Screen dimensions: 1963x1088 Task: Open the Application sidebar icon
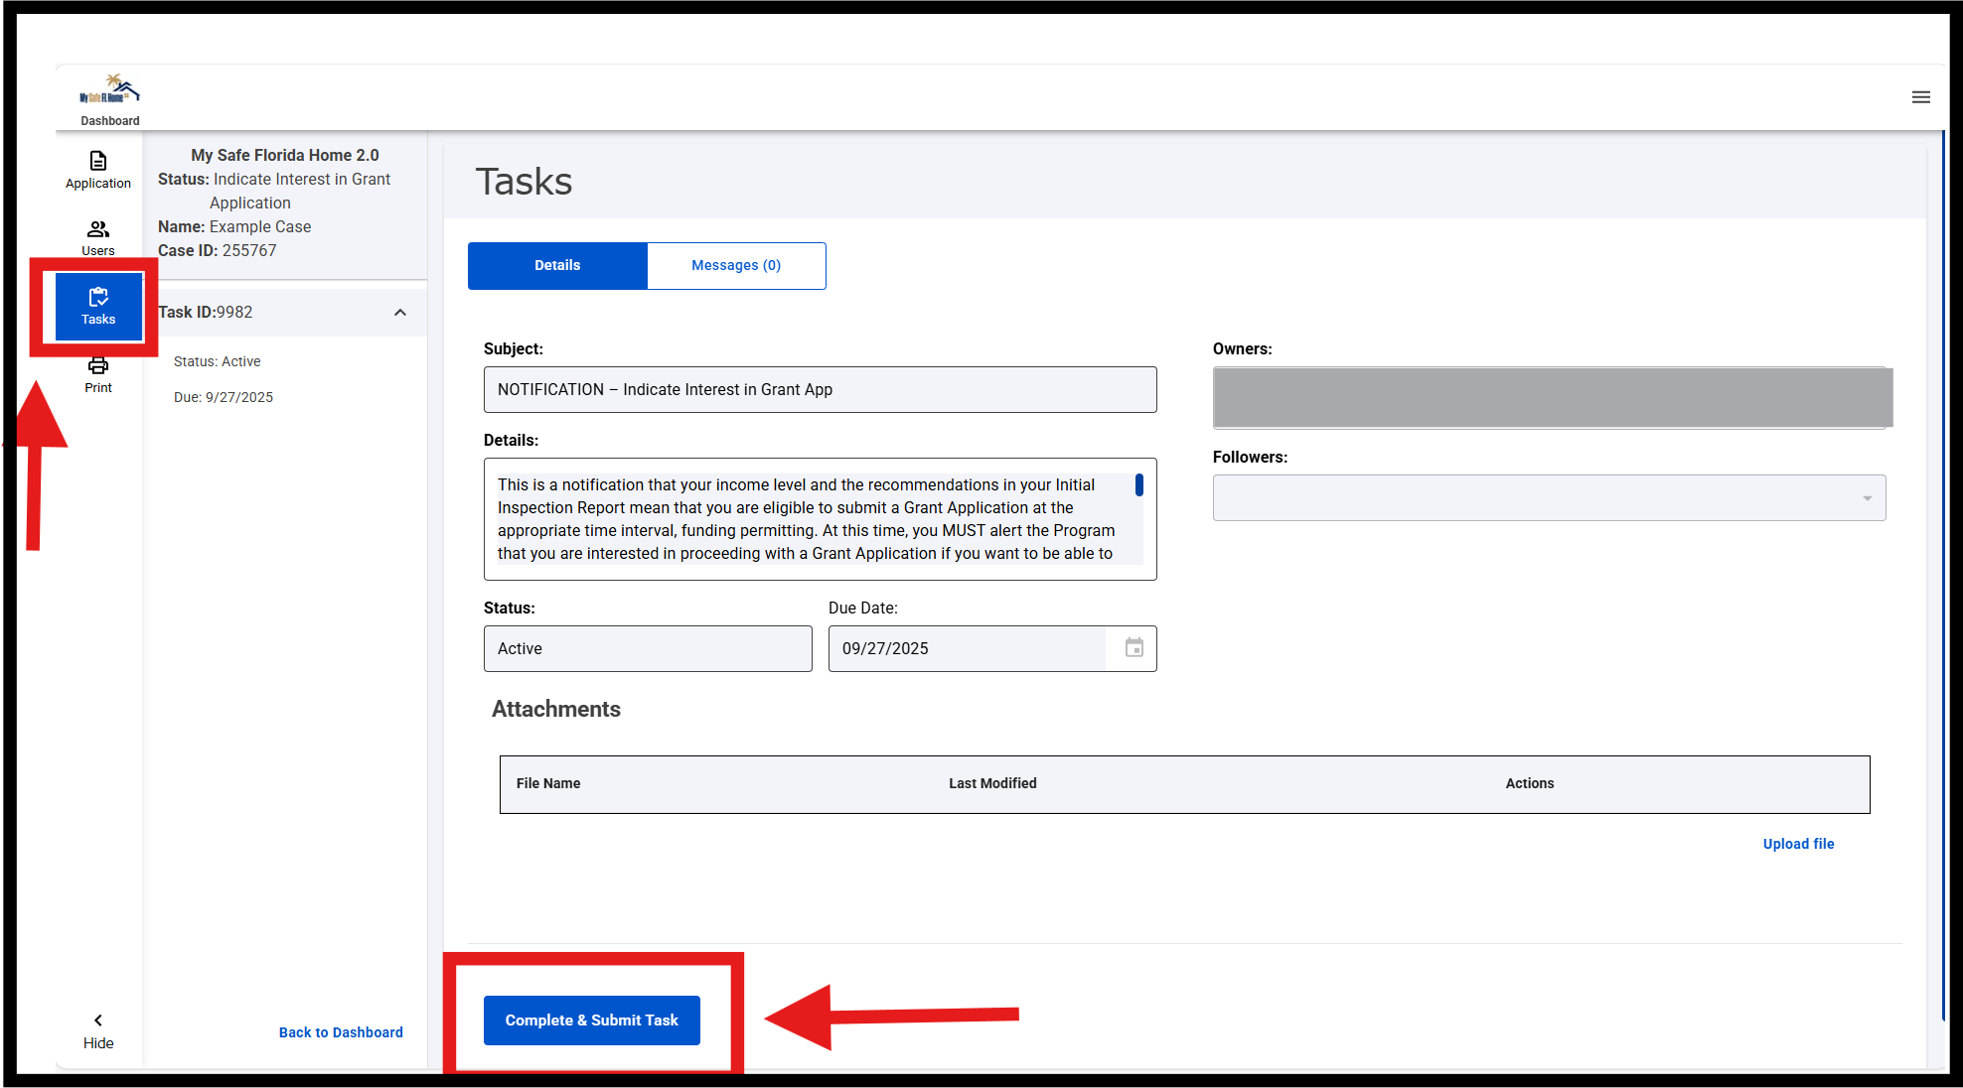[98, 169]
